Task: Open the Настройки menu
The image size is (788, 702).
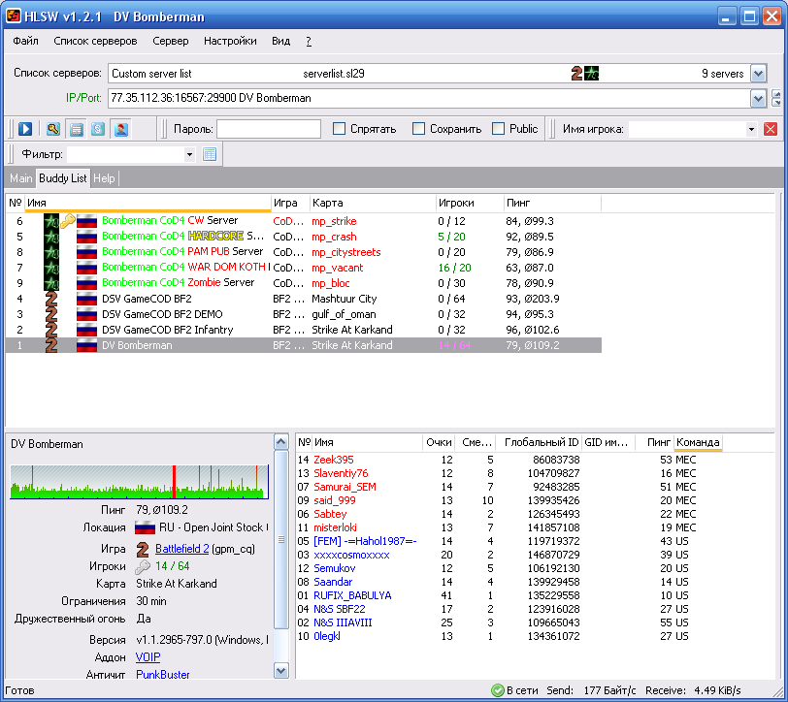Action: pos(230,42)
